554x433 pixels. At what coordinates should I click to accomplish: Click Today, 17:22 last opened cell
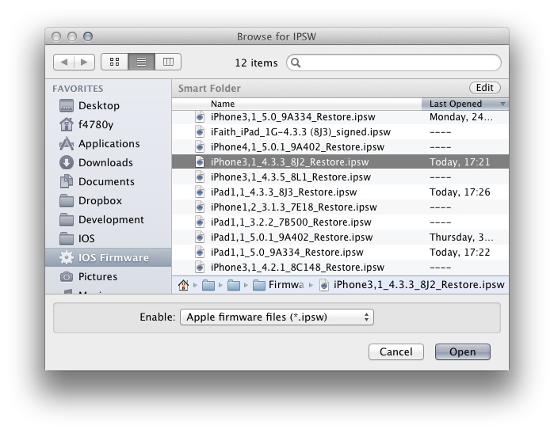[460, 253]
